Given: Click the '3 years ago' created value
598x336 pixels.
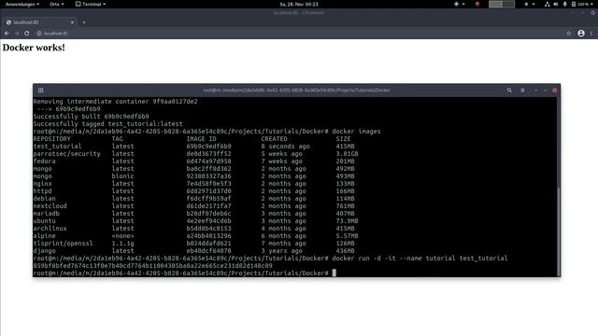Looking at the screenshot, I should pyautogui.click(x=281, y=251).
